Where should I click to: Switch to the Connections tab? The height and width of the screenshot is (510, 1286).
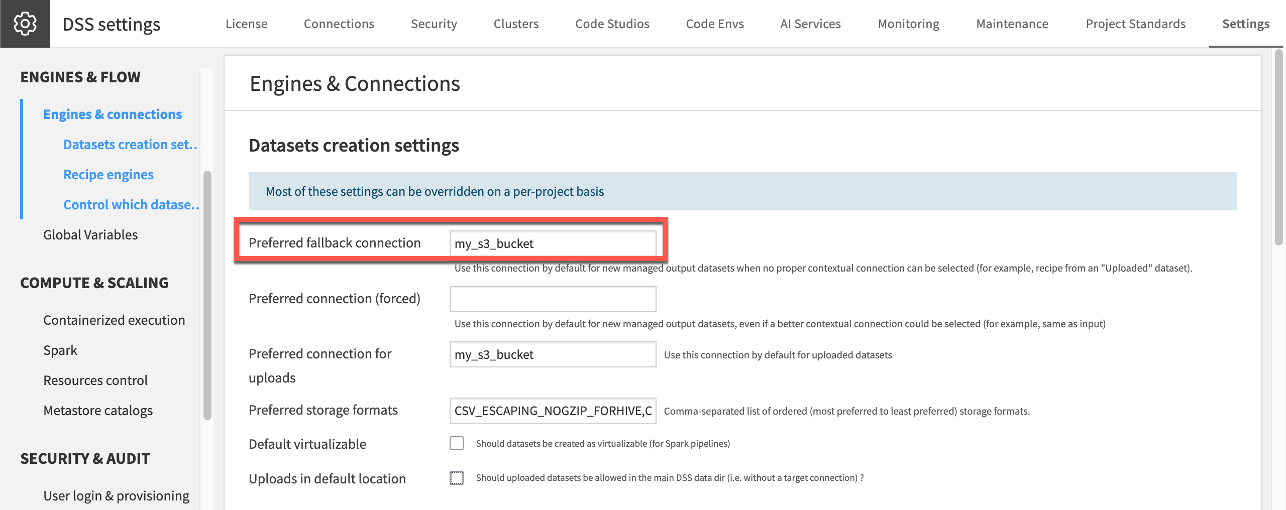pos(339,24)
